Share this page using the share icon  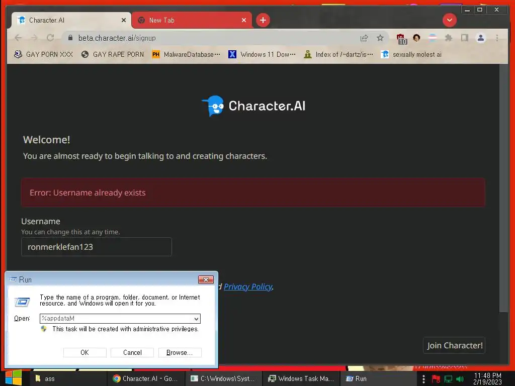(x=364, y=38)
